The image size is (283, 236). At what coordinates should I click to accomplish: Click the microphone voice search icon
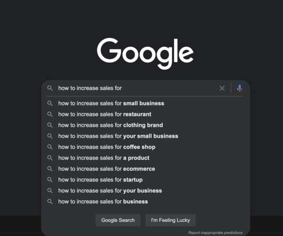(x=240, y=88)
